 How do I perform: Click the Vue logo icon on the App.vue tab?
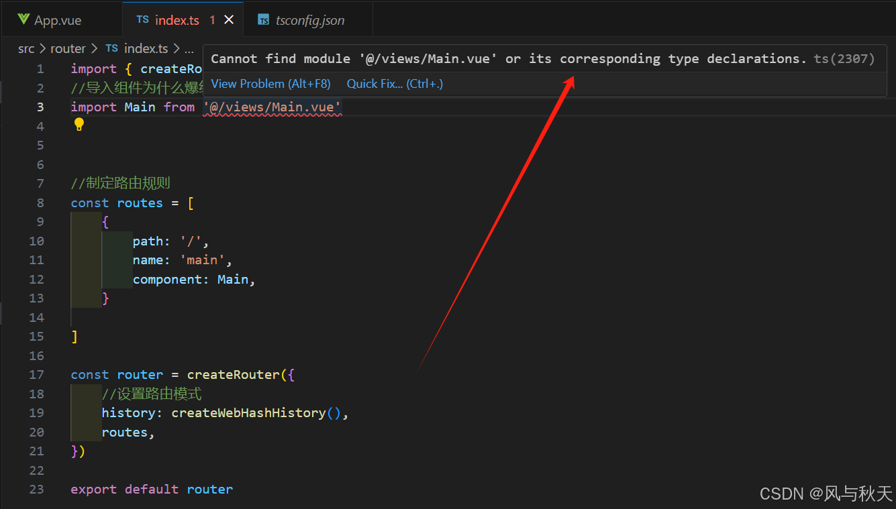[x=23, y=19]
